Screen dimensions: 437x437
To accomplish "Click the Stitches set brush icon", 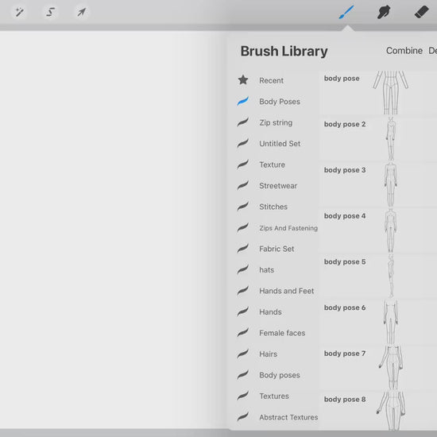I will (243, 207).
